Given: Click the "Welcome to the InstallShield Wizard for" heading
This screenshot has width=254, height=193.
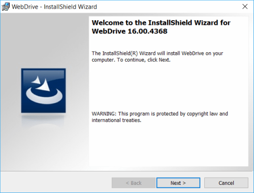Looking at the screenshot, I should (161, 23).
